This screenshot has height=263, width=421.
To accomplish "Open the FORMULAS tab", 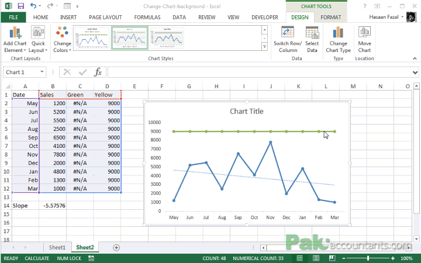I will tap(147, 18).
